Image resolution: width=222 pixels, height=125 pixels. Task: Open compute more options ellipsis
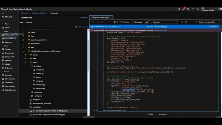[x=190, y=22]
